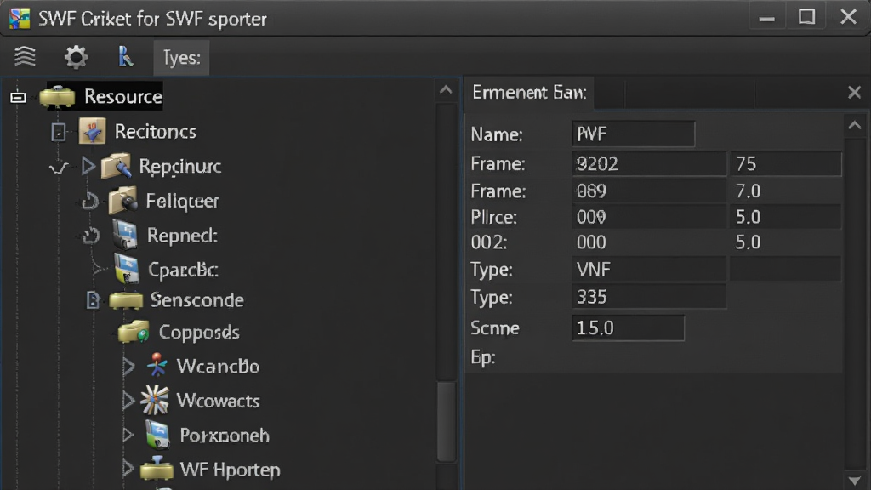Image resolution: width=871 pixels, height=490 pixels.
Task: Click the Wcowacts starburst icon
Action: click(155, 400)
